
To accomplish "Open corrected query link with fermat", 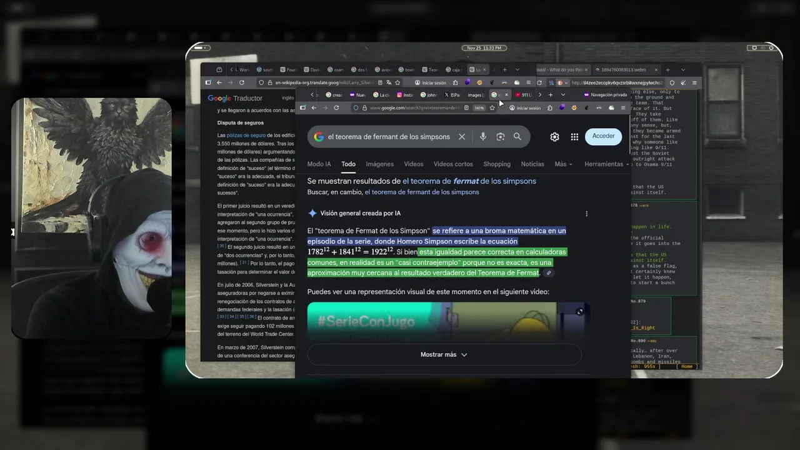I will point(469,181).
